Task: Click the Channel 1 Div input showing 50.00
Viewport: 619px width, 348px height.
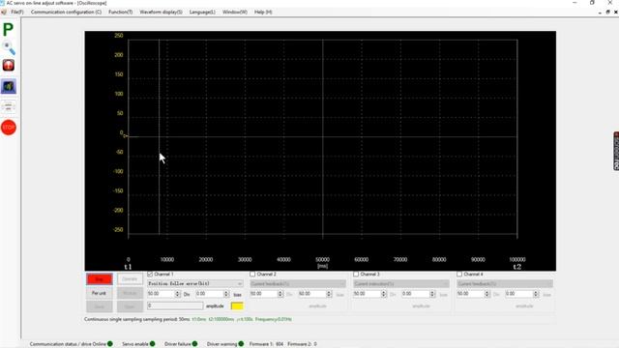Action: pos(162,294)
